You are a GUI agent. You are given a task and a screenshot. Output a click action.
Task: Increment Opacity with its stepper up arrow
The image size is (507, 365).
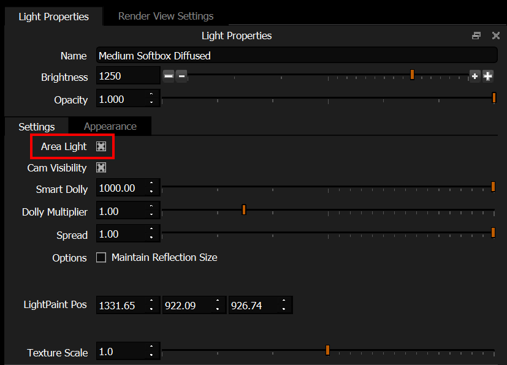151,95
